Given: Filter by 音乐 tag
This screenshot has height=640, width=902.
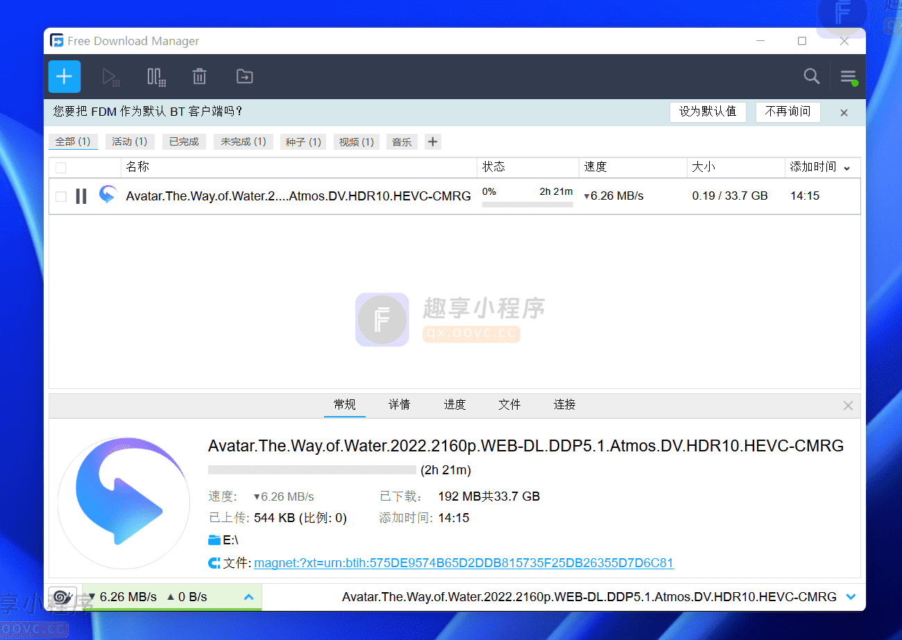Looking at the screenshot, I should (402, 141).
